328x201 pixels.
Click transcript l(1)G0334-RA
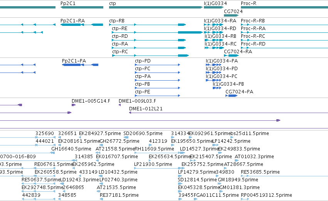click(x=220, y=21)
